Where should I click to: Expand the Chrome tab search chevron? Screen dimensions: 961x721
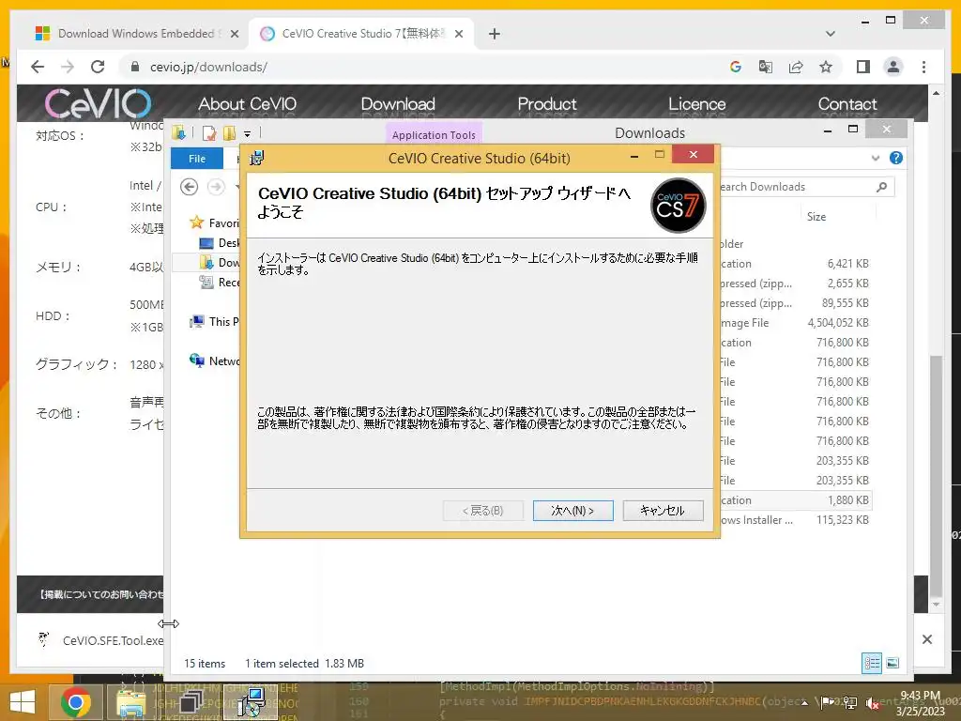pos(831,34)
